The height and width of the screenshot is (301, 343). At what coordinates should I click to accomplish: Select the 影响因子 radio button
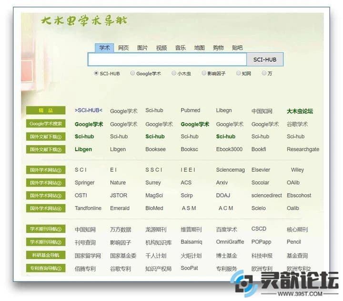204,73
